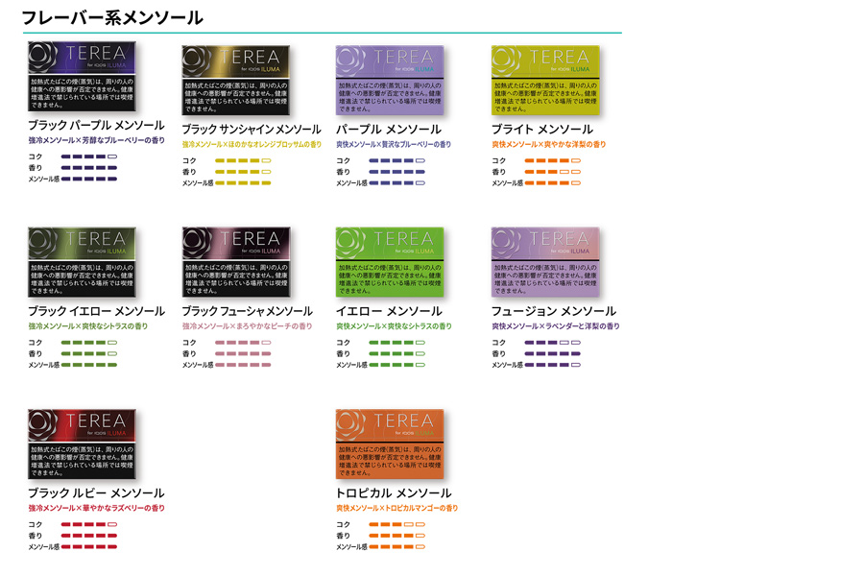Click the description 爽快メンソール×トロピカルマンゴーの香り
Viewport: 864px width, 576px height.
pos(396,508)
